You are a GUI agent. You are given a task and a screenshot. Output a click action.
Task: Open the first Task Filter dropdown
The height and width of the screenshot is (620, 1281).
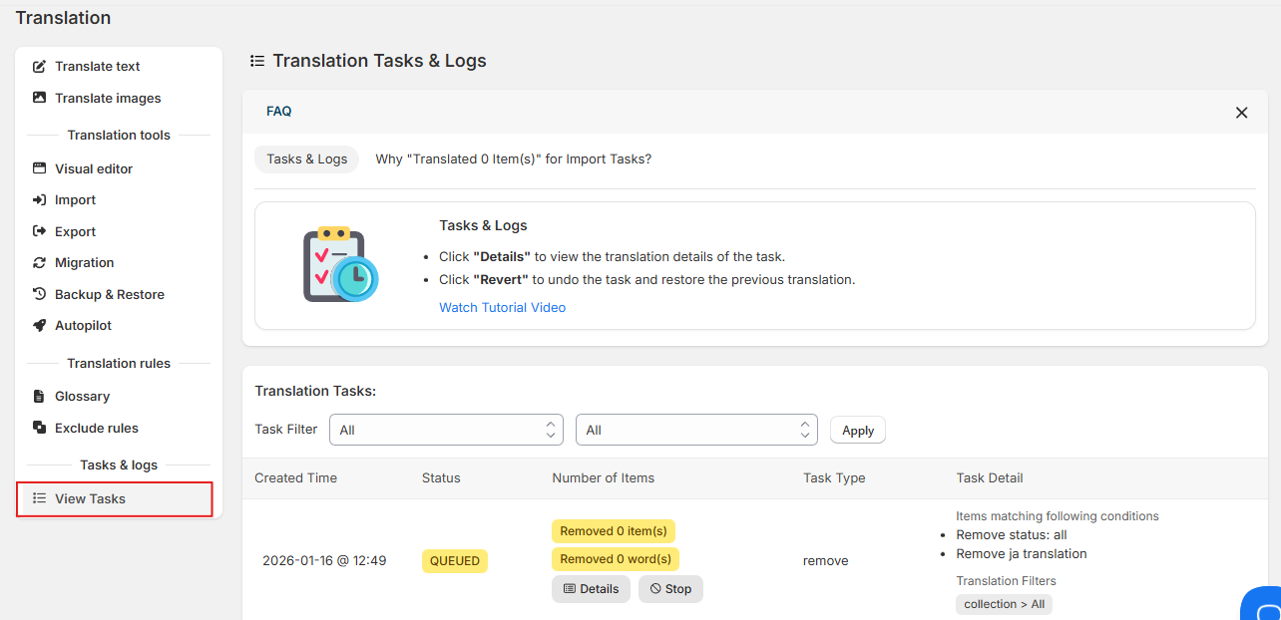pyautogui.click(x=446, y=430)
